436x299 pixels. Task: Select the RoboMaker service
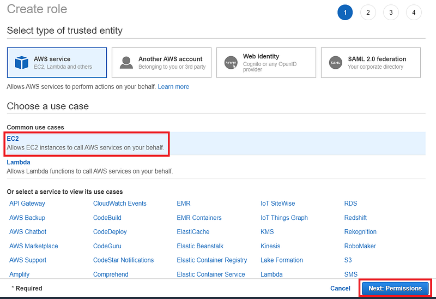pos(360,246)
